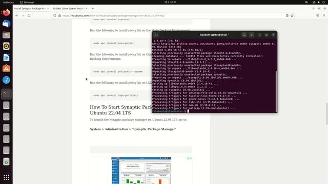This screenshot has height=184, width=328.
Task: Click the 'sudo apt install lxqt-policykit' code
Action: point(116,96)
